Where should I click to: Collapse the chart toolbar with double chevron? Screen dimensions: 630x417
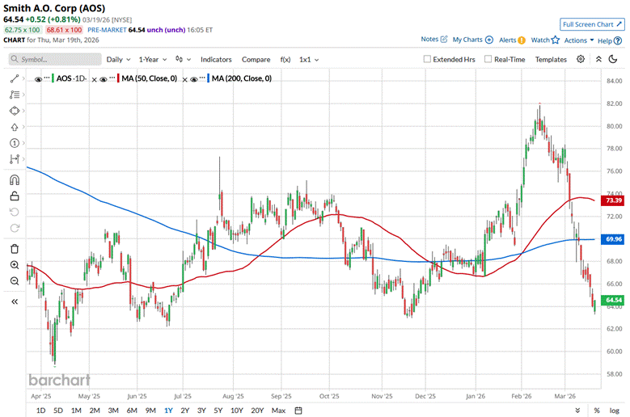pyautogui.click(x=598, y=60)
